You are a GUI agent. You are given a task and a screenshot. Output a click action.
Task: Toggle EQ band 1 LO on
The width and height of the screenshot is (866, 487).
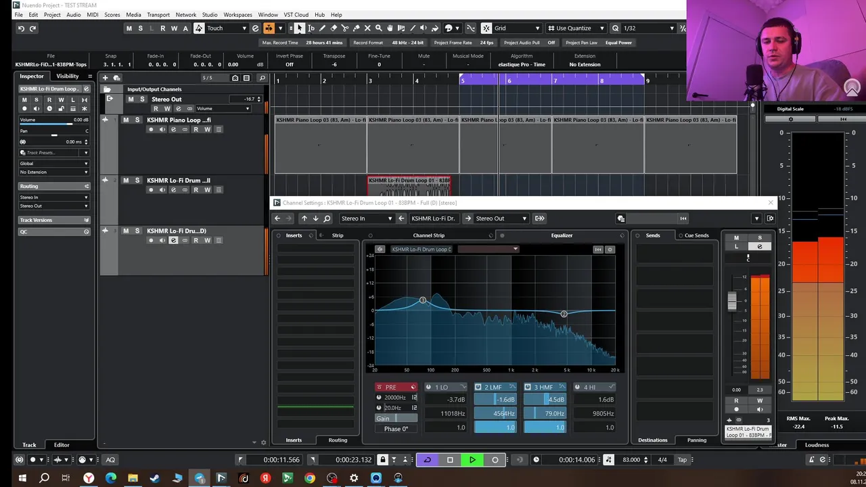coord(428,388)
